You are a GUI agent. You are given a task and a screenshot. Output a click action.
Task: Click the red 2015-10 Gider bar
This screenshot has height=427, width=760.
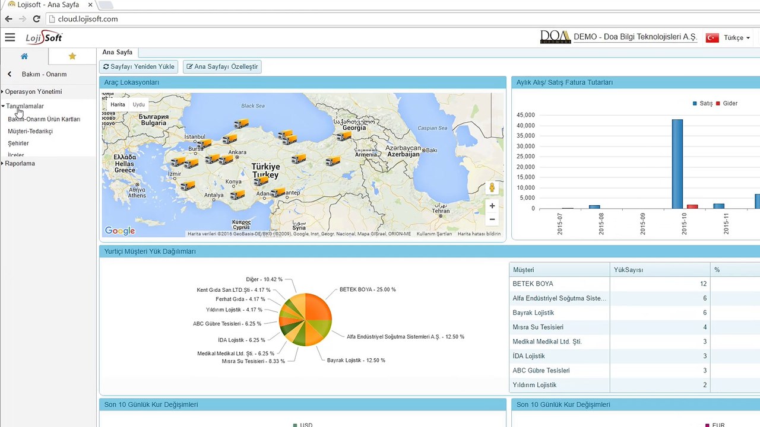692,206
